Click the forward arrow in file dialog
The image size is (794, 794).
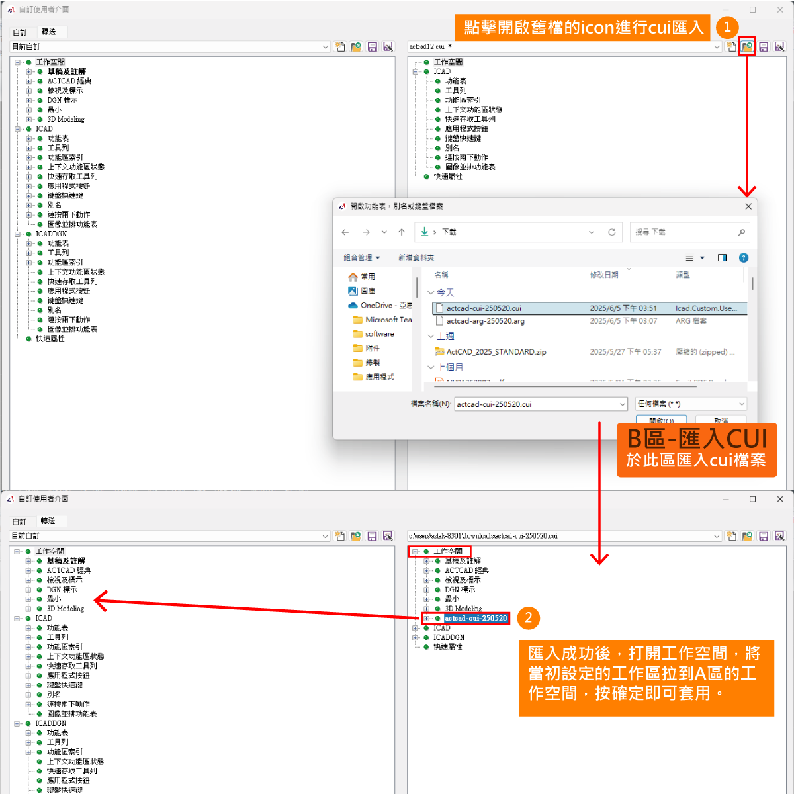tap(366, 232)
